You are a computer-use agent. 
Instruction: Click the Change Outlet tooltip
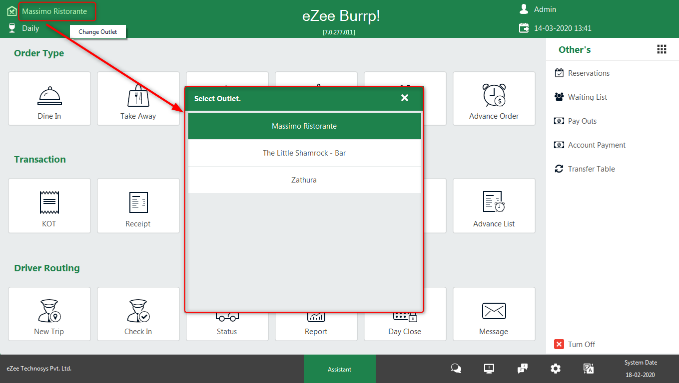click(98, 32)
